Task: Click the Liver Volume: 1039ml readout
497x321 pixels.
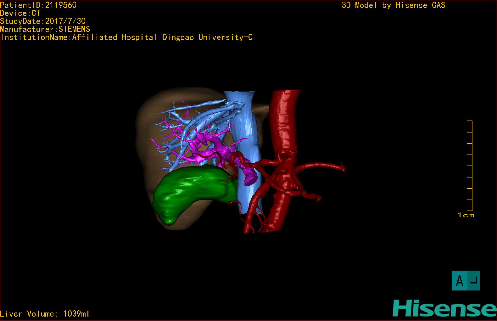Action: [x=45, y=314]
